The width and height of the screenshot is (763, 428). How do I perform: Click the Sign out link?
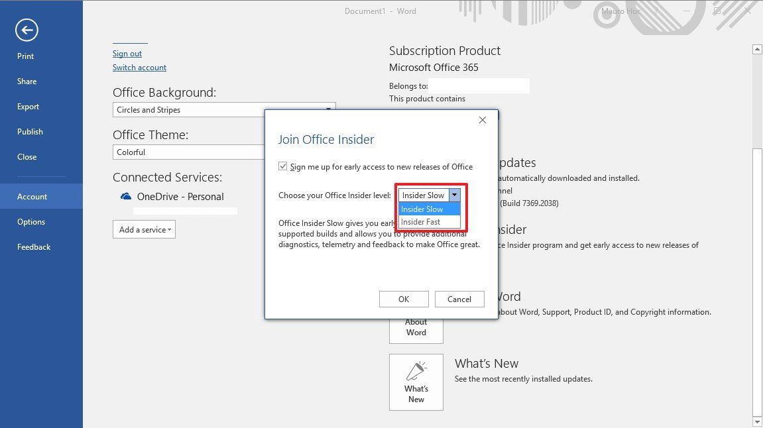pos(127,53)
